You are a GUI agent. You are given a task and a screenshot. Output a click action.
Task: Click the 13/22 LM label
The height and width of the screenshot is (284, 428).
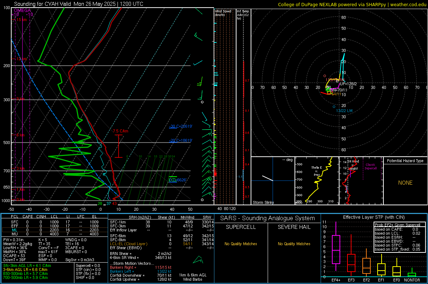coord(344,111)
